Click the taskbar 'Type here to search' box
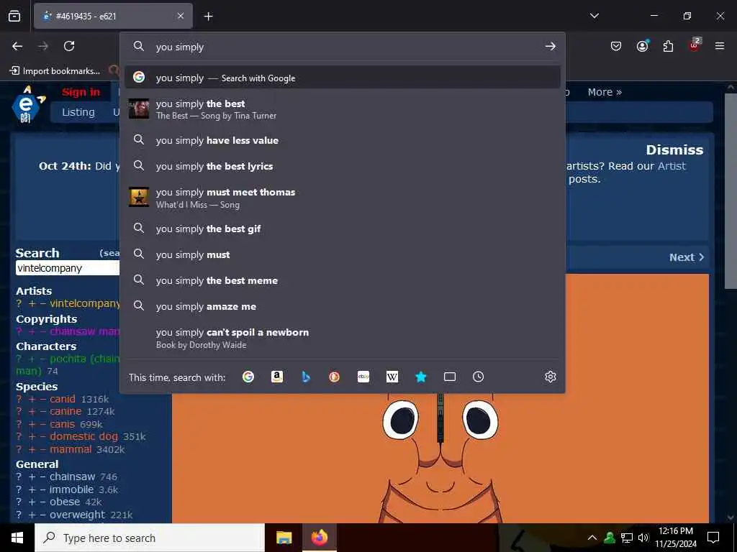Screen dimensions: 737x552 (150, 538)
